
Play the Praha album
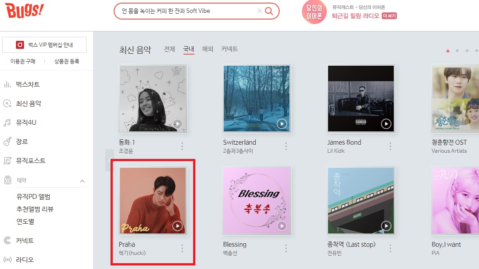pos(178,226)
